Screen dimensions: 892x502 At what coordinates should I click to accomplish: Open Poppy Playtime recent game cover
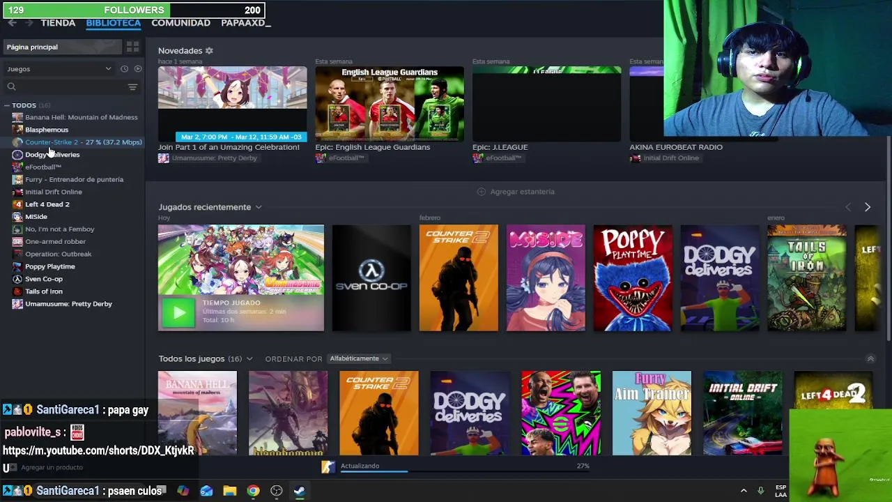[633, 277]
